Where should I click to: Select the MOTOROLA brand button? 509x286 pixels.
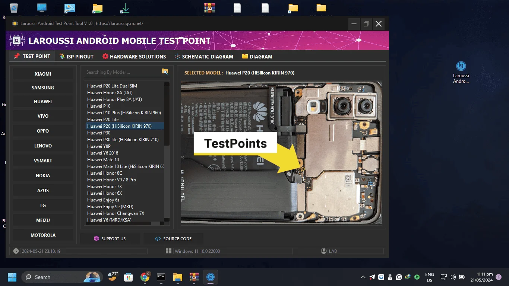(43, 235)
